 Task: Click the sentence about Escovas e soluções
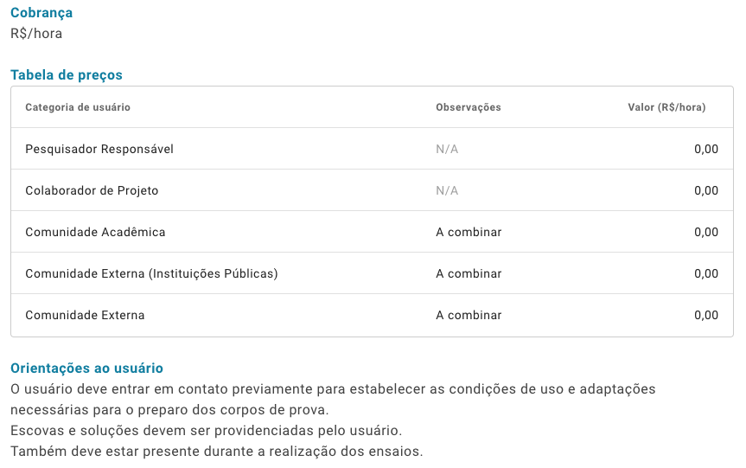click(x=206, y=431)
